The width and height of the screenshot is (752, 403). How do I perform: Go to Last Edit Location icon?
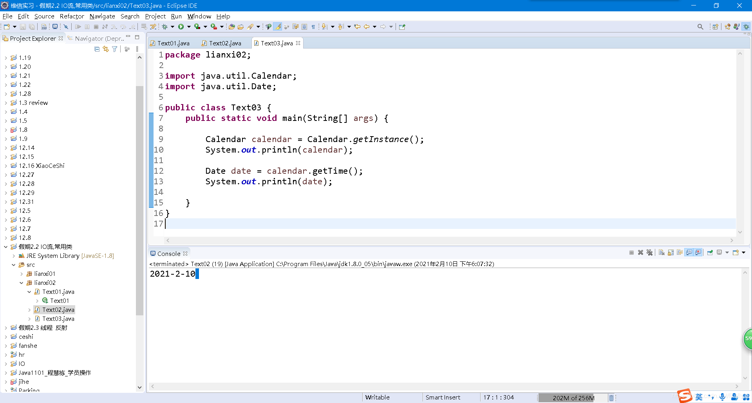pos(357,27)
